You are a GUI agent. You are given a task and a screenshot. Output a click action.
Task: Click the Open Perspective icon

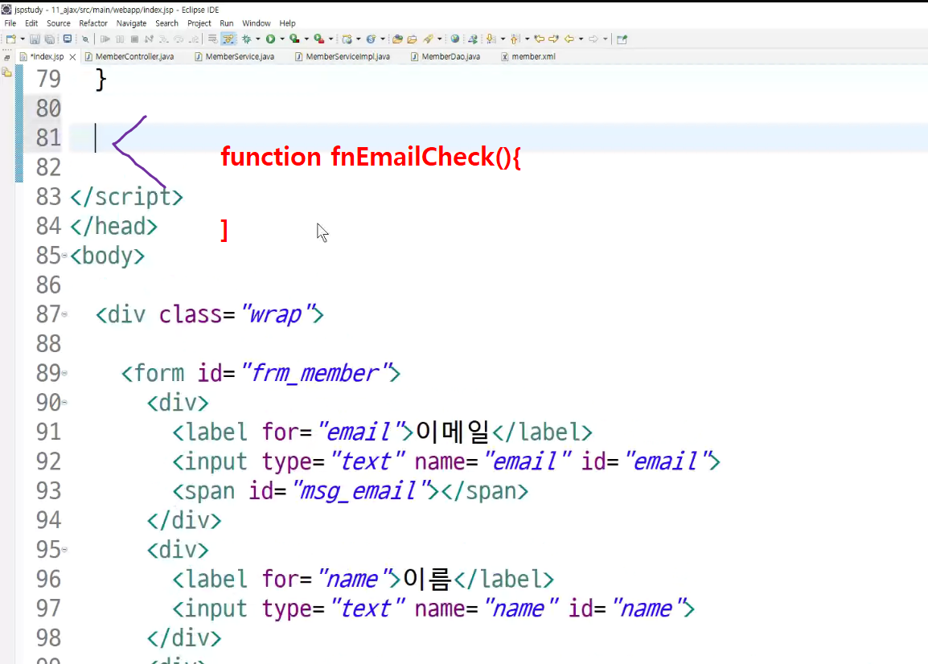tap(622, 39)
